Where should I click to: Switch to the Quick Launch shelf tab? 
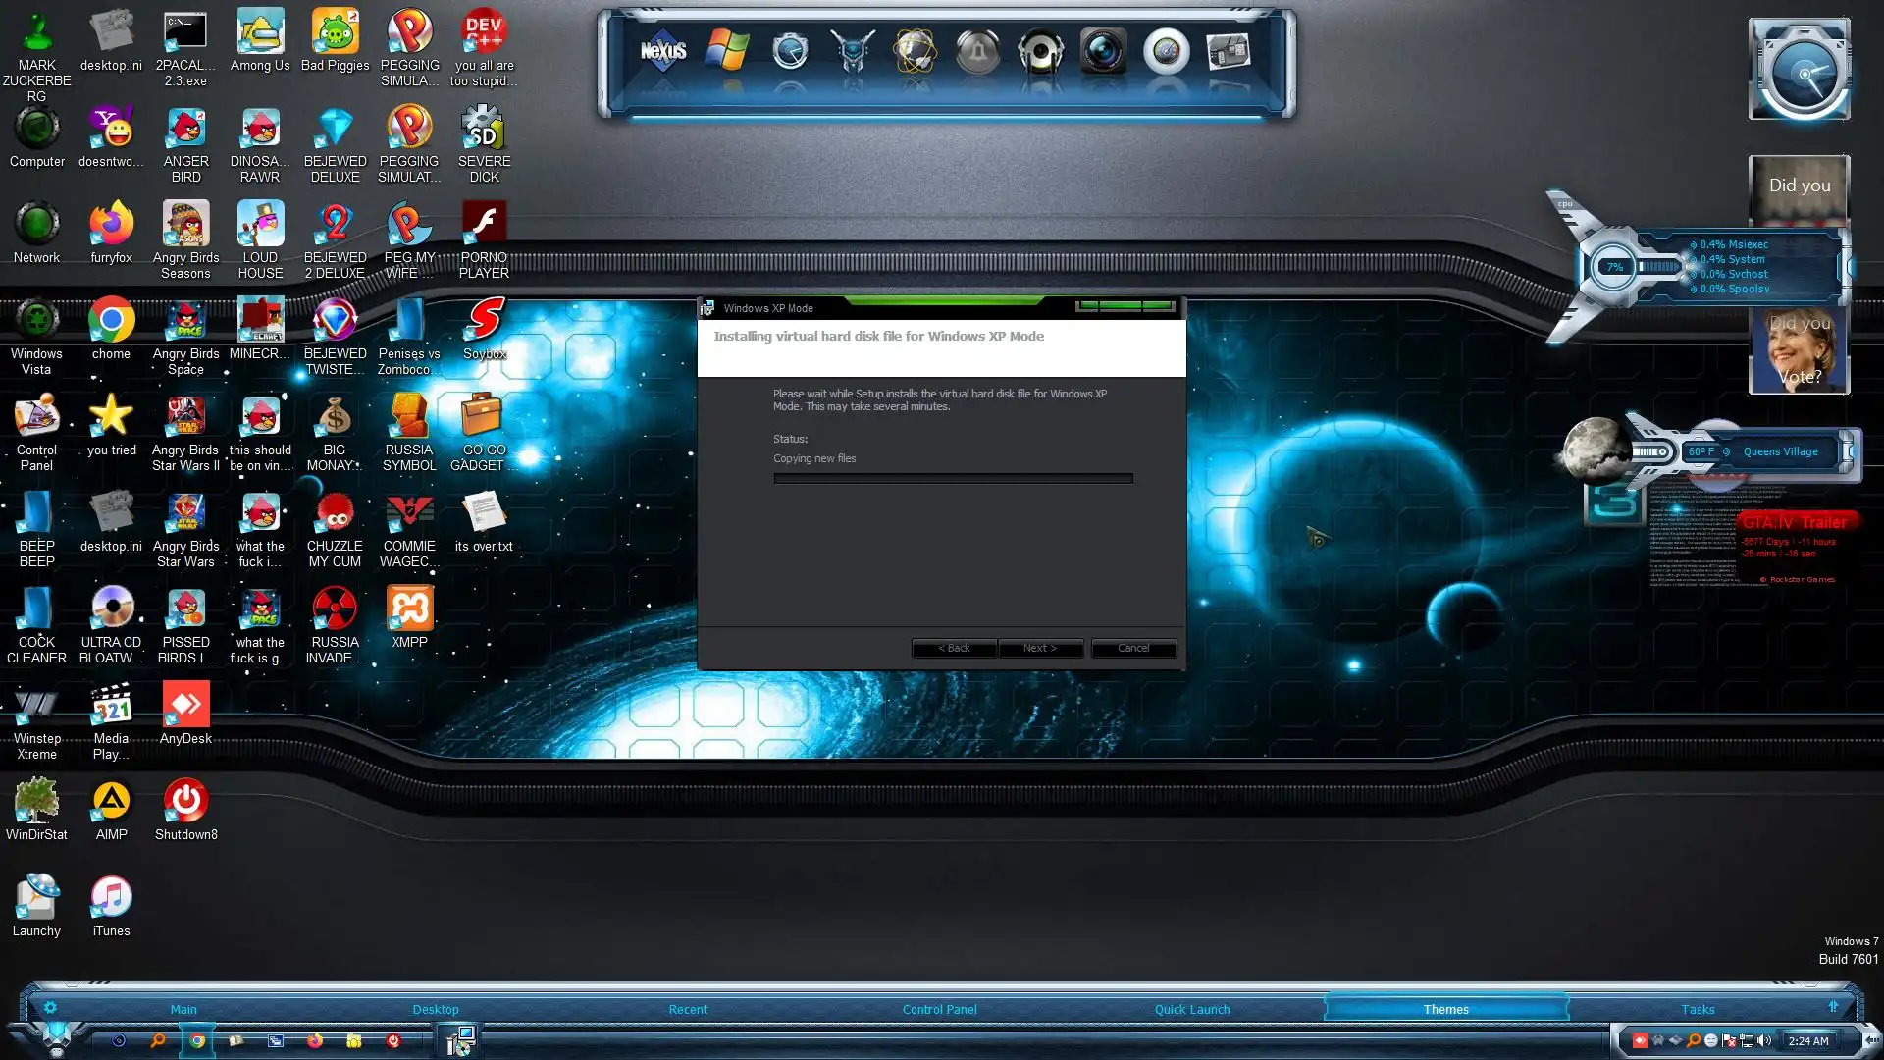click(1191, 1009)
